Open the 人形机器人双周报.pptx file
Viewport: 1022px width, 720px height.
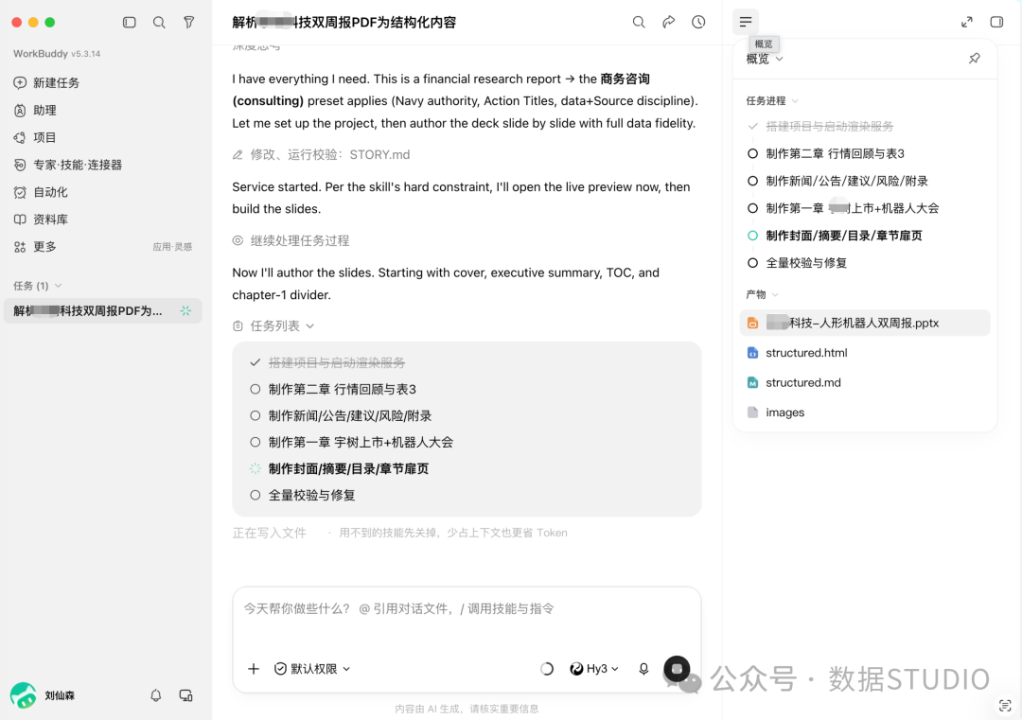click(x=865, y=324)
